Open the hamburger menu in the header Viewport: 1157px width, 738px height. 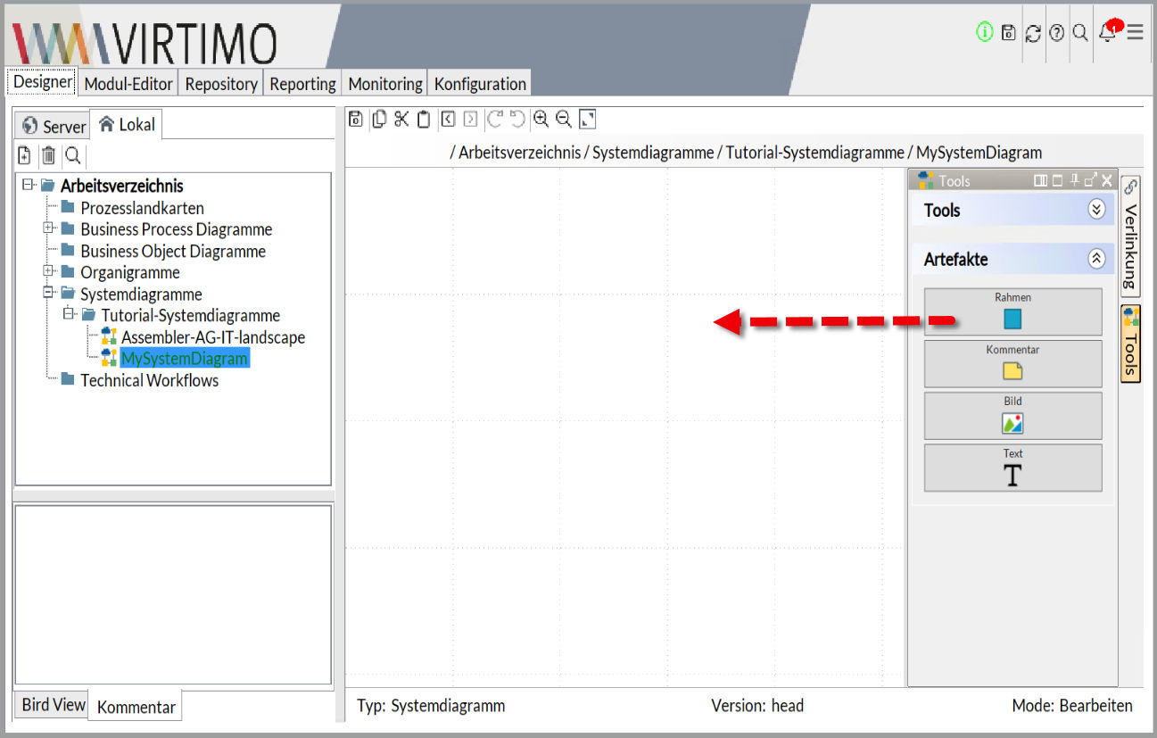[1135, 32]
